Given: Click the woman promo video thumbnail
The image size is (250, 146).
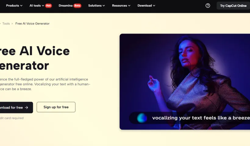Looking at the screenshot, I should (185, 82).
